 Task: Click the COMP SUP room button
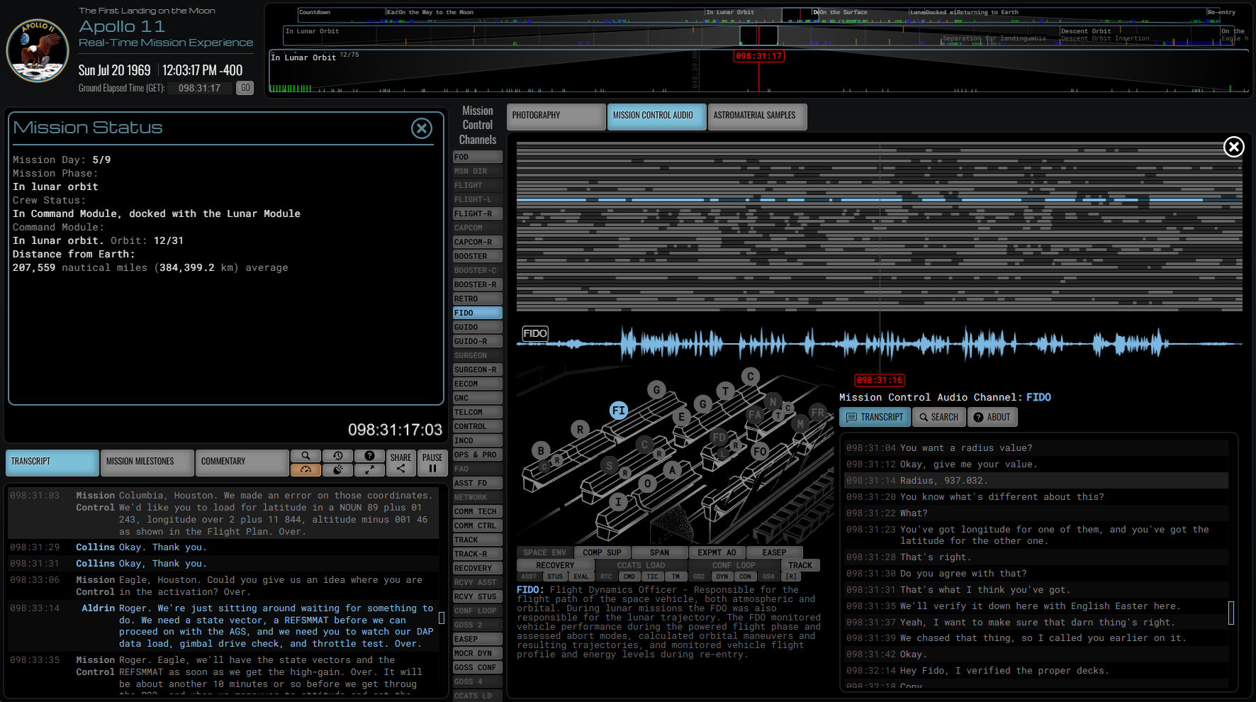point(602,552)
